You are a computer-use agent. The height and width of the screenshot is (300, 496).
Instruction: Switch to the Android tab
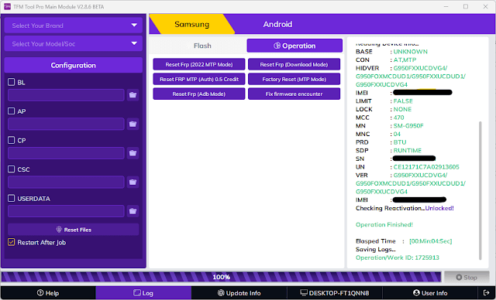(x=277, y=24)
